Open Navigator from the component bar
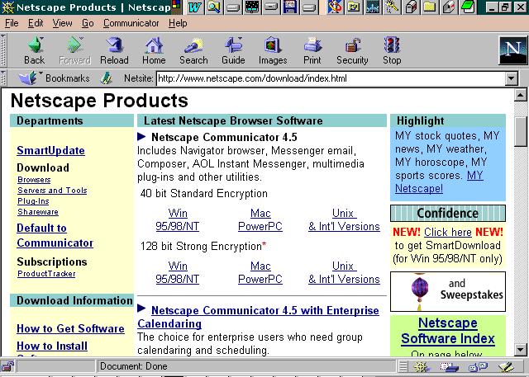Image resolution: width=529 pixels, height=377 pixels. click(x=422, y=366)
